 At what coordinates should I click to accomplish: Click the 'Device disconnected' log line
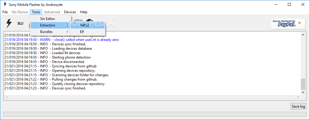[44, 62]
